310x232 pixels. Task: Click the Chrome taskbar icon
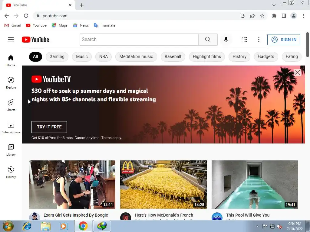point(83,226)
